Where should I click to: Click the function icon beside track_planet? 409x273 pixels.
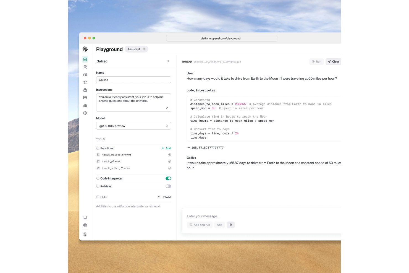coord(98,162)
